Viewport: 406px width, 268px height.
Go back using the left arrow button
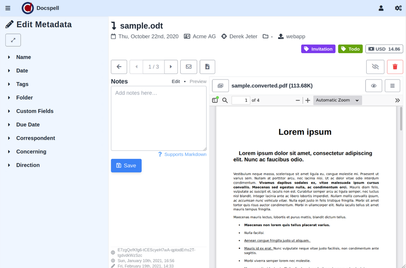click(119, 67)
